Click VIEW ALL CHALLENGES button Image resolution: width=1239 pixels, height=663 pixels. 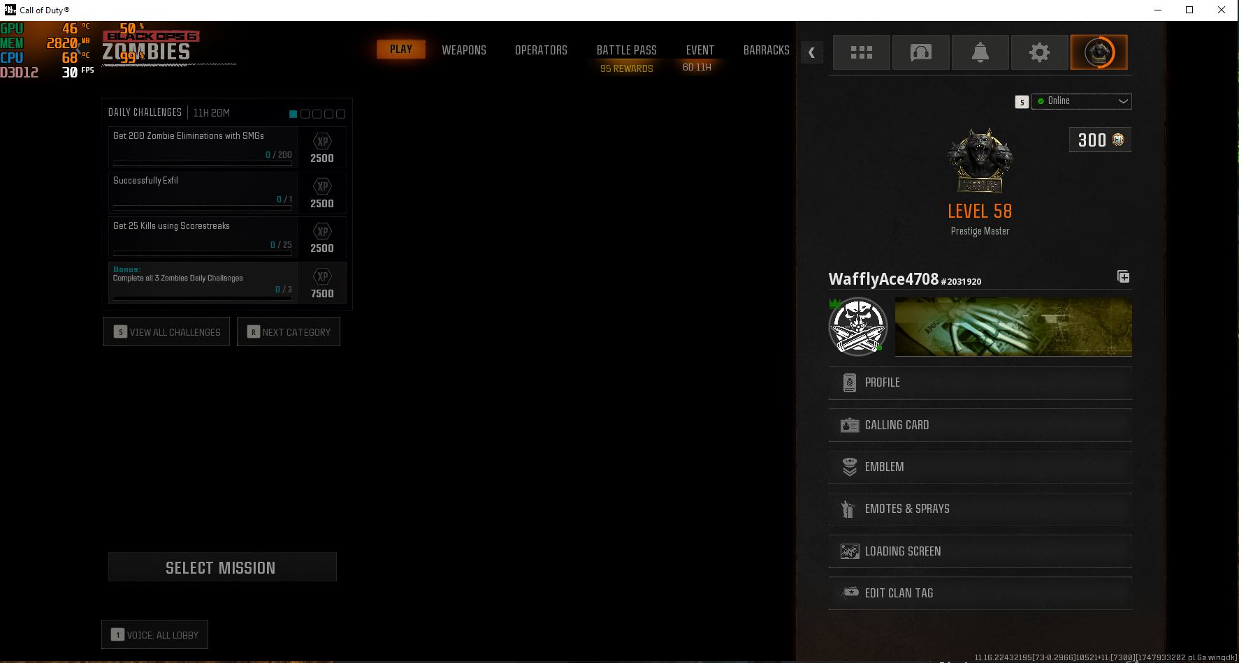167,332
